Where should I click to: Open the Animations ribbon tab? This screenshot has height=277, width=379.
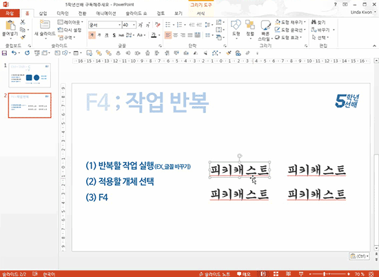click(106, 13)
